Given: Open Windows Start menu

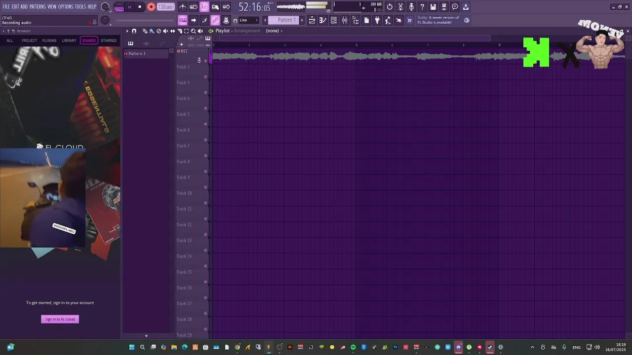Looking at the screenshot, I should point(131,347).
